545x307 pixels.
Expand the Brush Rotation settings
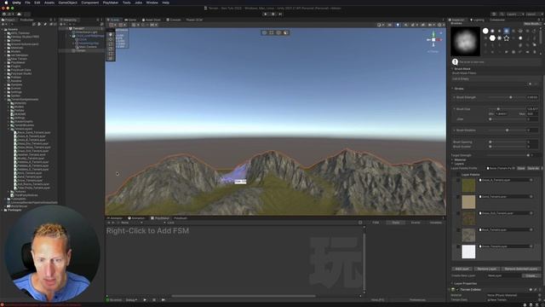[454, 130]
